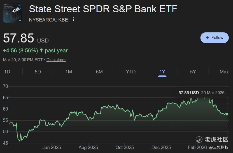Viewport: 233px width, 153px height.
Task: Click the Aug 2025 axis label
Action: click(x=88, y=147)
